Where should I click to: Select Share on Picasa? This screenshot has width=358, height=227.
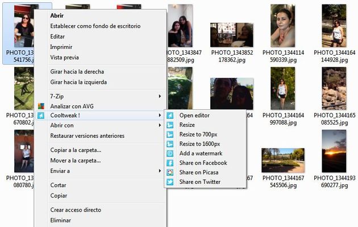click(199, 172)
